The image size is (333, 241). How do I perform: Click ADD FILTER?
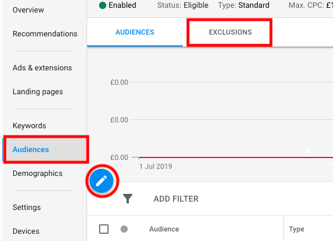[176, 199]
